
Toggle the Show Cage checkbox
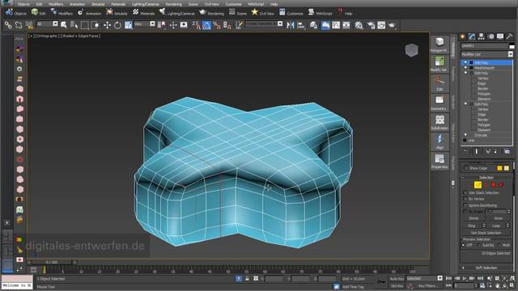pyautogui.click(x=466, y=168)
